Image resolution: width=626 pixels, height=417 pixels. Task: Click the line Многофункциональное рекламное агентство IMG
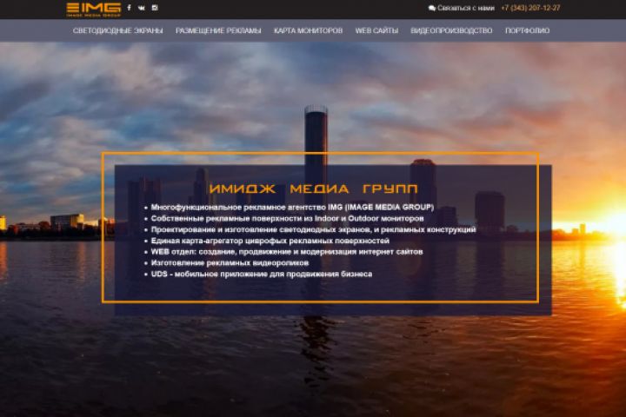(x=292, y=208)
